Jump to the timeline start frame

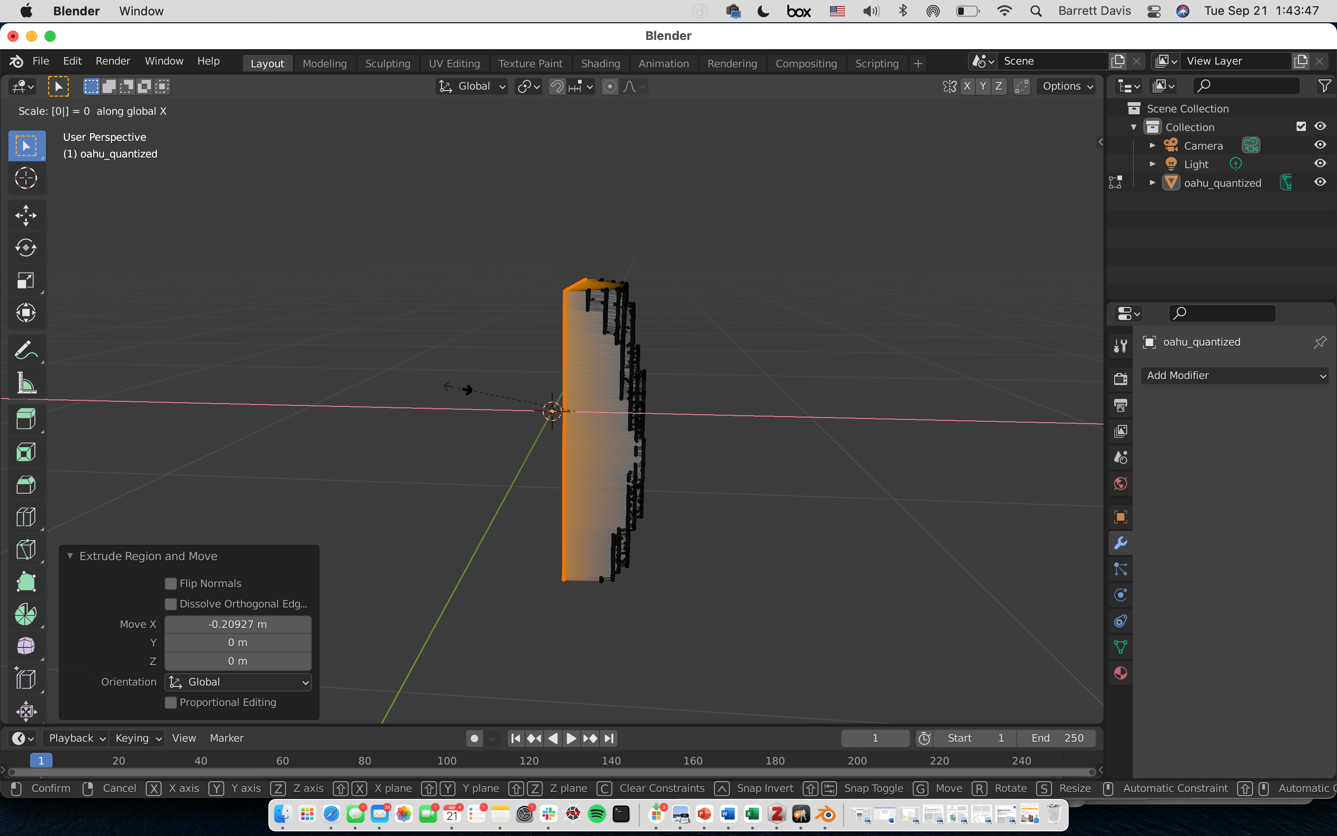[515, 738]
